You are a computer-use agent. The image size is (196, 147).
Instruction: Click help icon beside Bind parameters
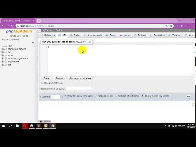tap(62, 83)
